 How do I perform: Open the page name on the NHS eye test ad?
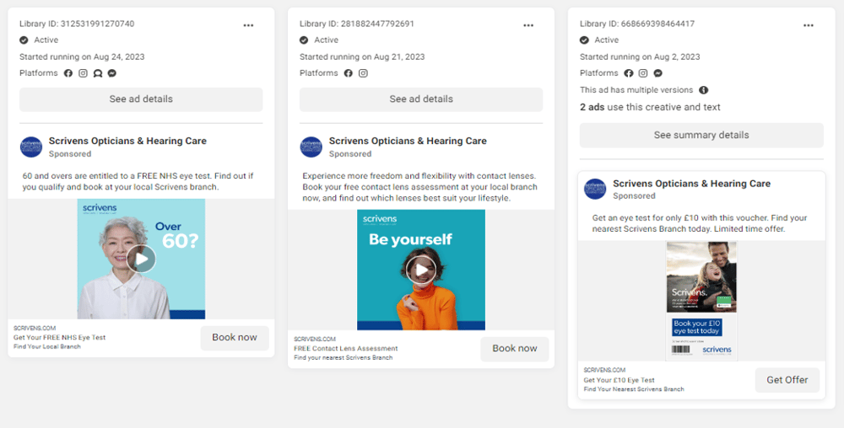coord(127,142)
